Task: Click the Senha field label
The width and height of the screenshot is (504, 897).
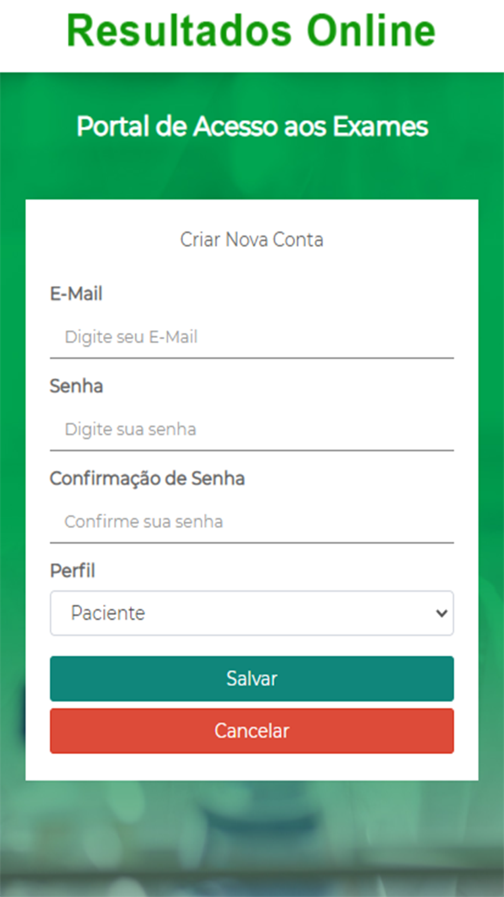Action: pyautogui.click(x=76, y=386)
